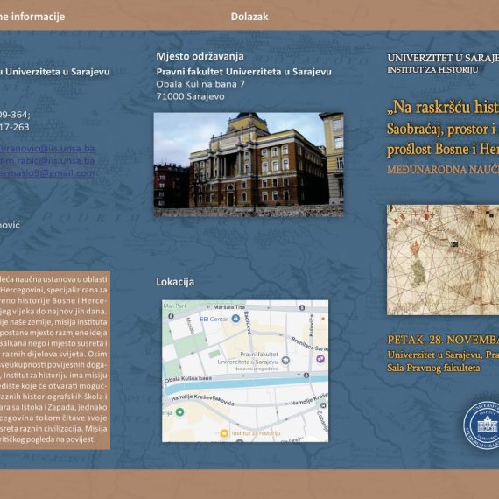Click bold venue name above 'Obala Kulina bana 7'
Image resolution: width=499 pixels, height=499 pixels.
[243, 72]
